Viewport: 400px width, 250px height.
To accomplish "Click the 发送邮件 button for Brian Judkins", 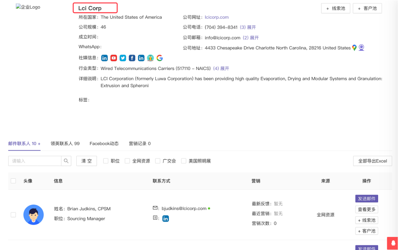I will tap(367, 198).
